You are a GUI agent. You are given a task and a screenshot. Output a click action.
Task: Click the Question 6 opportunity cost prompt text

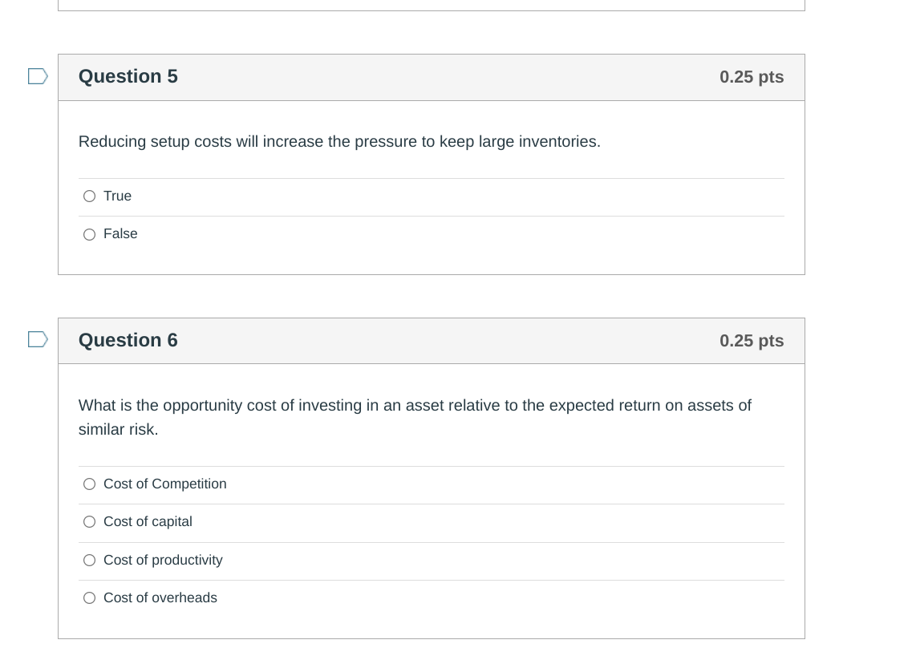415,417
